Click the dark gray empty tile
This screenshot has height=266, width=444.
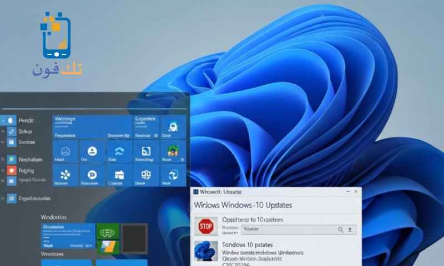click(x=134, y=238)
